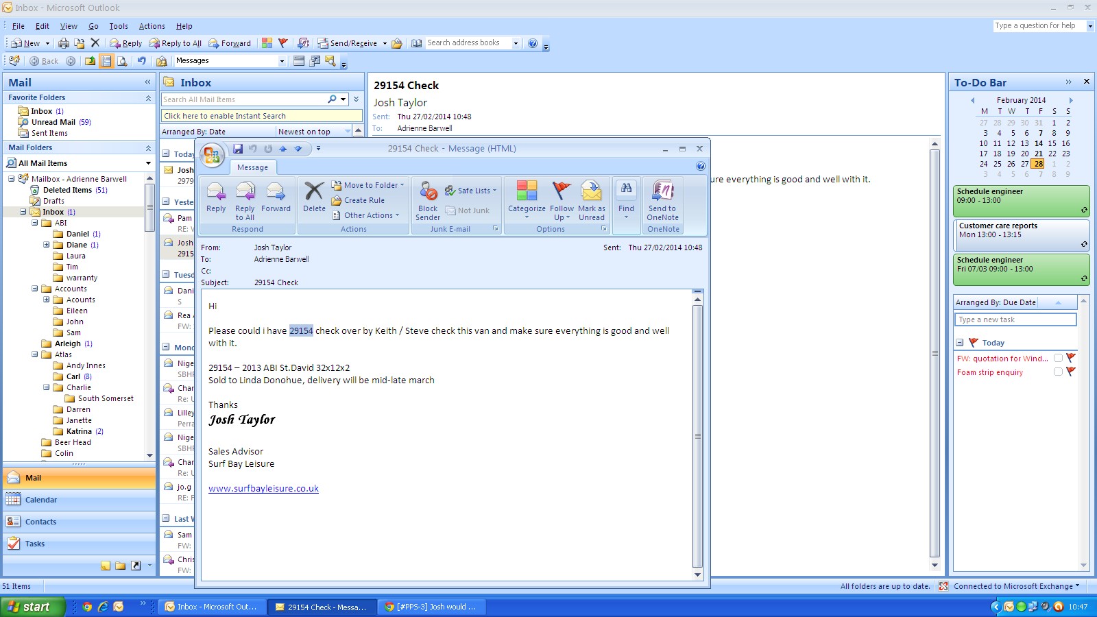
Task: Select the Message ribbon tab
Action: pyautogui.click(x=253, y=167)
